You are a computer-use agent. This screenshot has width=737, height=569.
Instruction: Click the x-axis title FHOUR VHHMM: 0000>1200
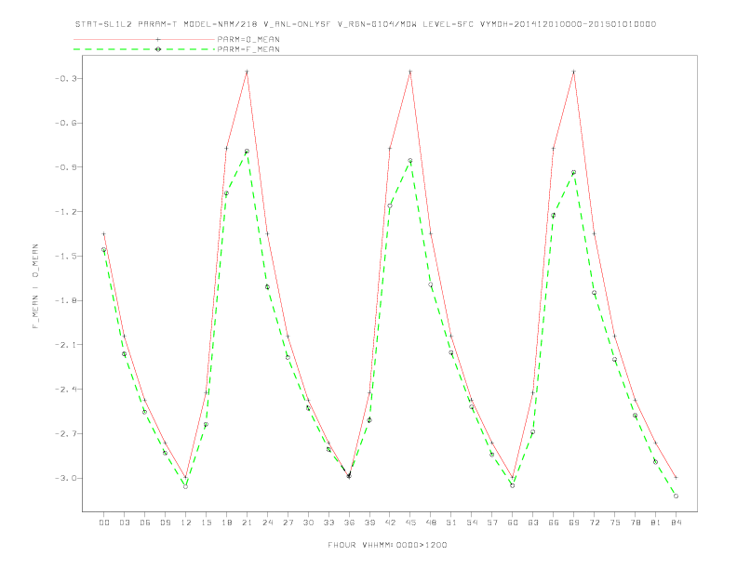387,545
